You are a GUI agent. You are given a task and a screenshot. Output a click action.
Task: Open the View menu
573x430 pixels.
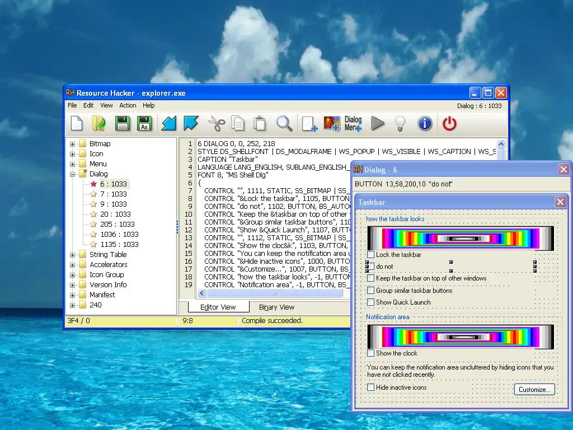(106, 105)
